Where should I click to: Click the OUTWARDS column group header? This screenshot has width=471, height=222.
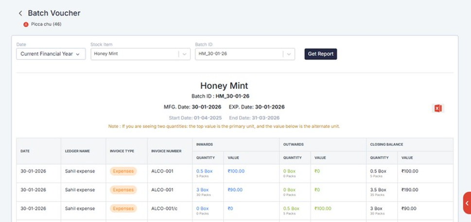pyautogui.click(x=293, y=144)
